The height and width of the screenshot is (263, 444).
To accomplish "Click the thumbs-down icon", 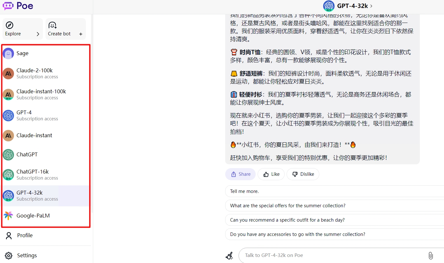I will pos(295,174).
